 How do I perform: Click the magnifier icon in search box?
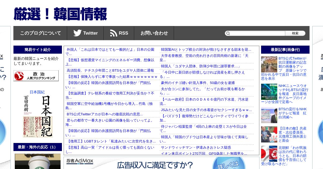tap(228, 33)
